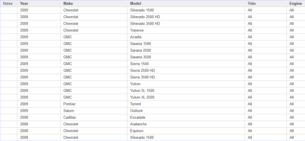
Task: Select the 2009 Silverado 1500 model cell
Action: (x=186, y=10)
